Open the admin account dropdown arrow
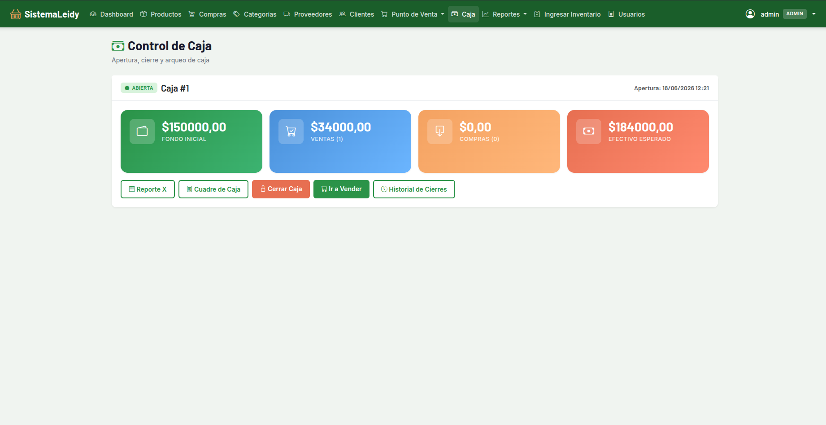The width and height of the screenshot is (826, 425). click(814, 14)
